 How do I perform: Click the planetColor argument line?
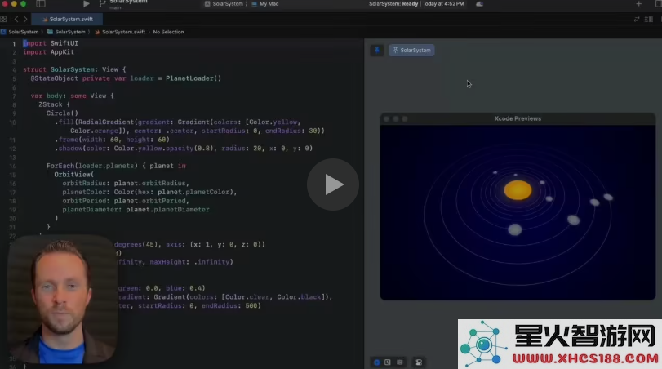pyautogui.click(x=149, y=192)
